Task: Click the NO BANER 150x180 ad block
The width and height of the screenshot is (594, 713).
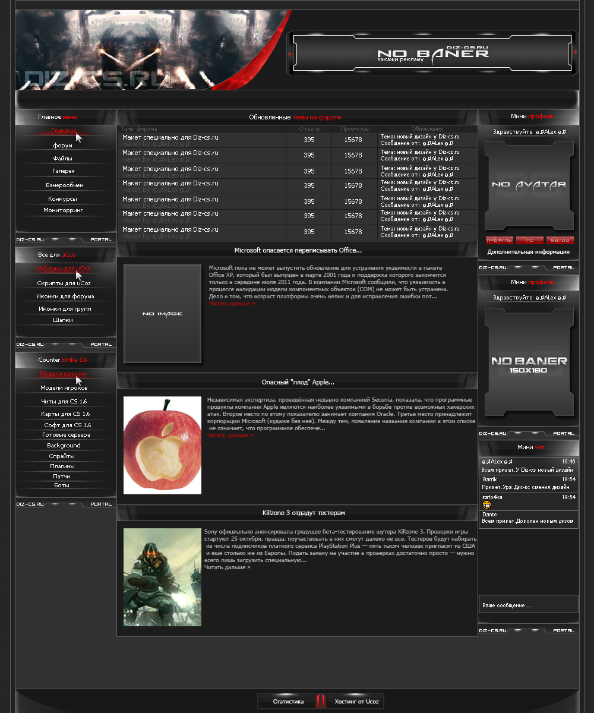Action: point(529,361)
